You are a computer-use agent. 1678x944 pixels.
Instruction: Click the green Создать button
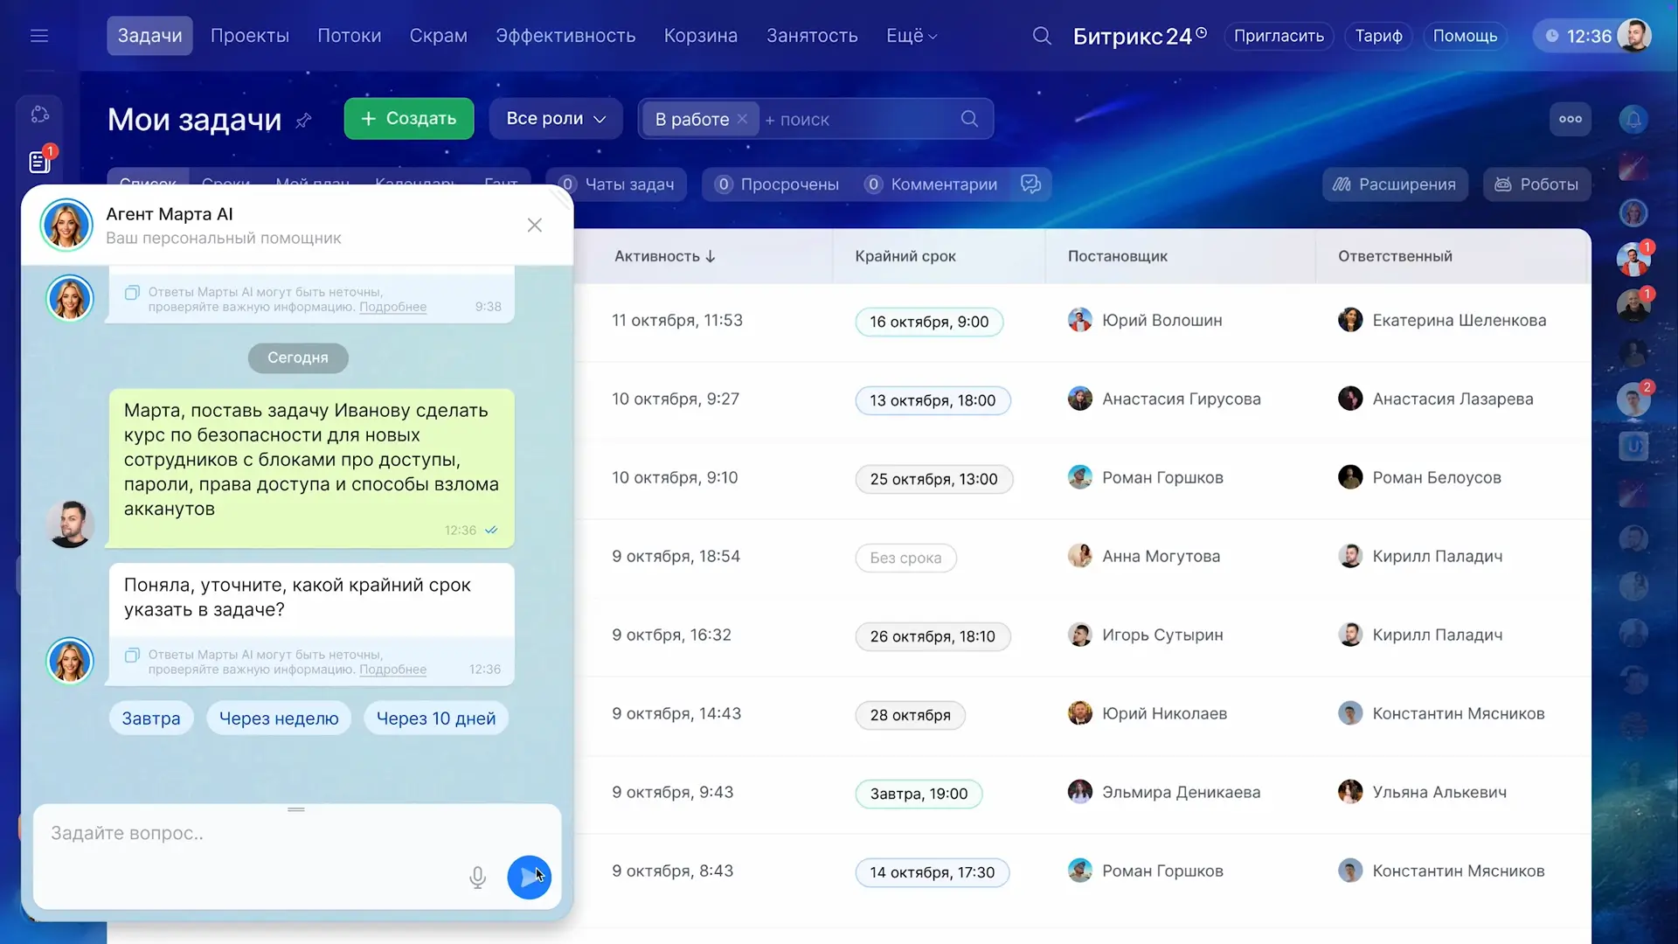[x=408, y=119]
